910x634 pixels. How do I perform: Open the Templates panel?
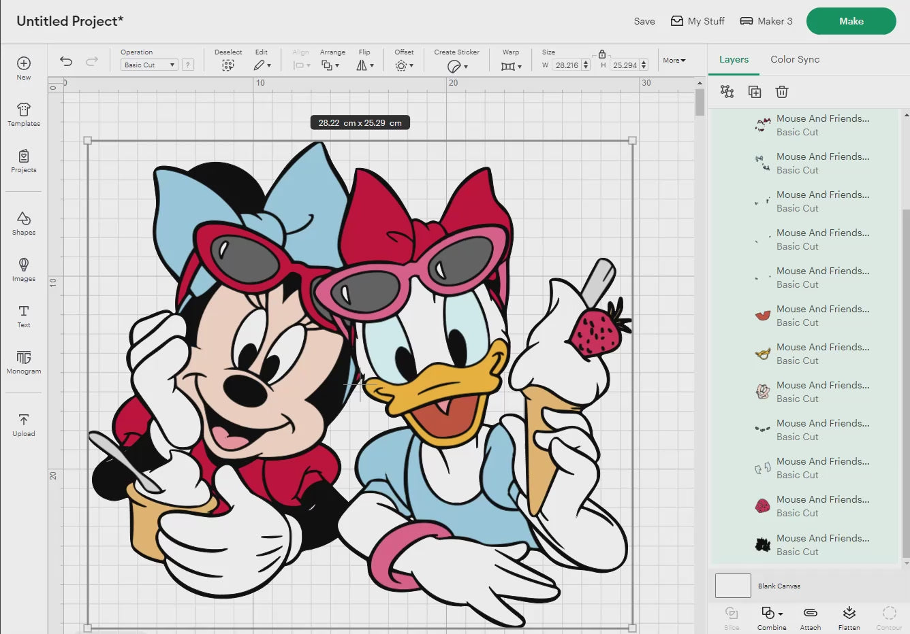[24, 114]
